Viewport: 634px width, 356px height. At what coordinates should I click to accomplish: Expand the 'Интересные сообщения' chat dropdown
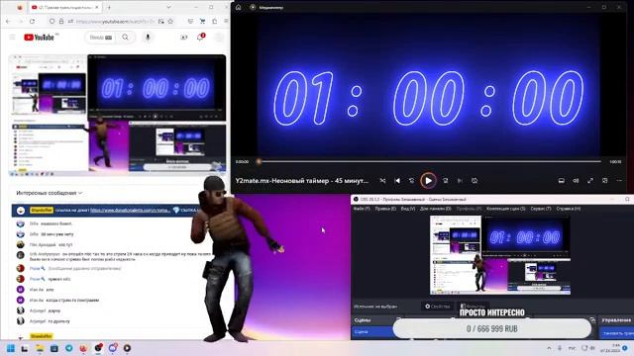point(49,193)
